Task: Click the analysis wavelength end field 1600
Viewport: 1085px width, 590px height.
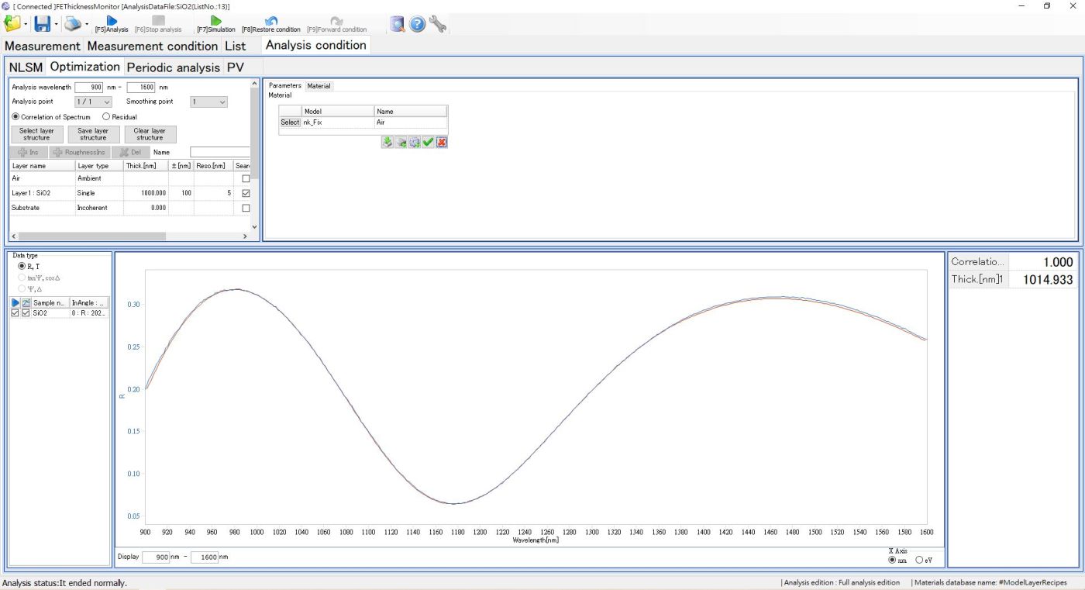Action: pyautogui.click(x=140, y=87)
